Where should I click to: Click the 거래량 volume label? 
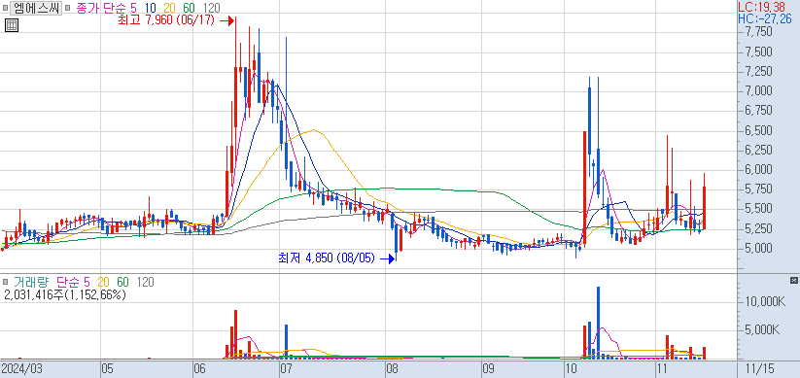[x=32, y=282]
